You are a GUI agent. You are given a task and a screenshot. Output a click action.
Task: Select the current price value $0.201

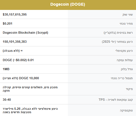7,23
